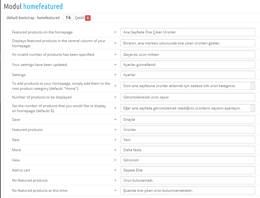Image resolution: width=260 pixels, height=198 pixels.
Task: Edit the 'Ana Sayfada Öne Çıkan Ürünler' field
Action: [188, 32]
